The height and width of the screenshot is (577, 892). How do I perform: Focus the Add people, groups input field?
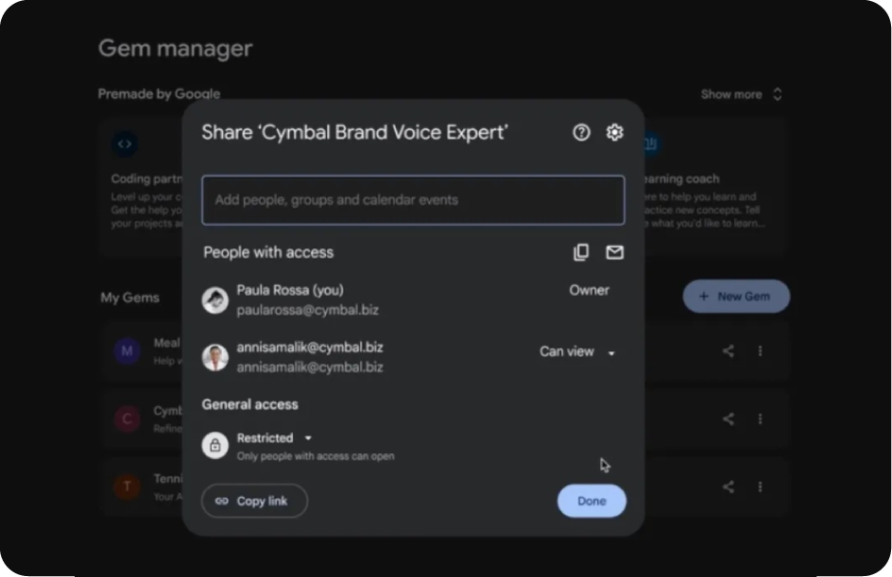tap(413, 200)
